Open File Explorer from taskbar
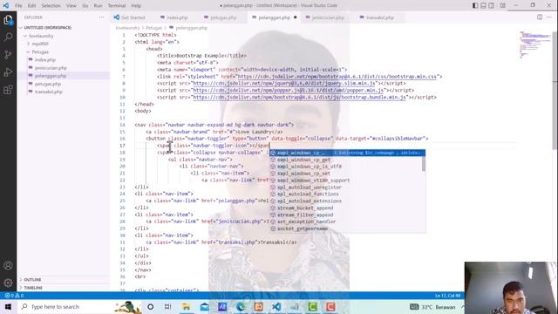The image size is (558, 314). tap(186, 306)
